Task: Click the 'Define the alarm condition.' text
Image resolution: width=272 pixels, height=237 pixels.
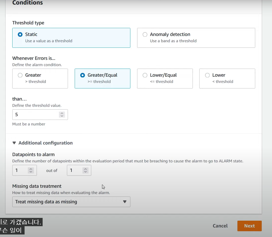Action: tap(37, 65)
